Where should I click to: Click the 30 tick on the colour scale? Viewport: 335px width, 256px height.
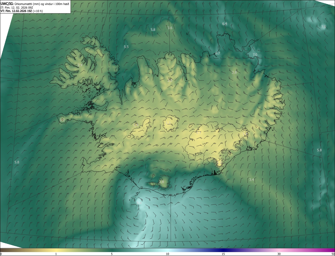tap(279, 254)
